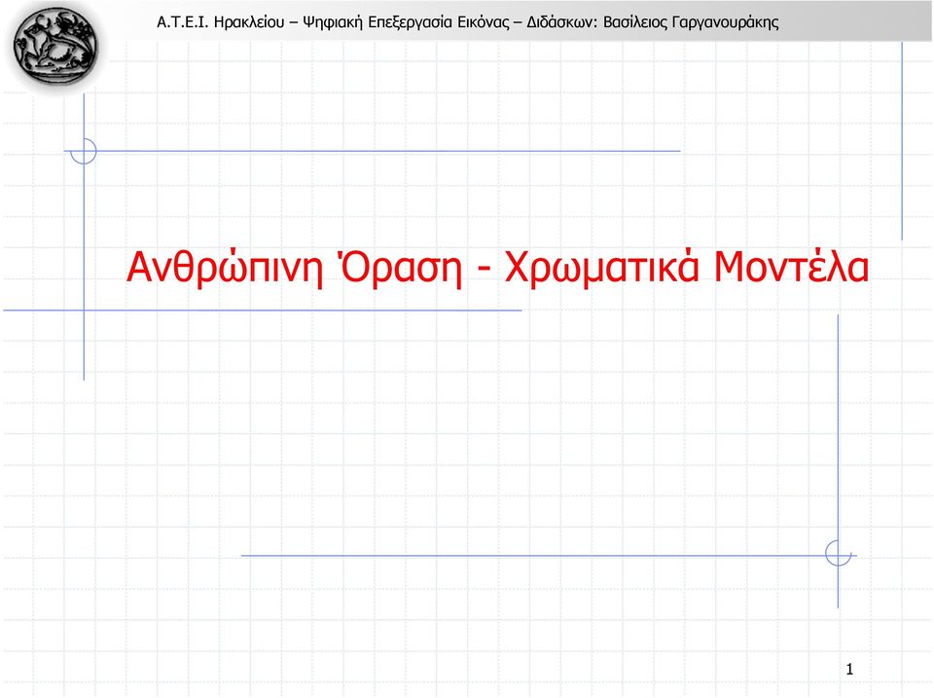Select the red title "Ανθρώπινη Όραση - Χρωματικά Μοντέλα"
934x698 pixels.
(498, 267)
